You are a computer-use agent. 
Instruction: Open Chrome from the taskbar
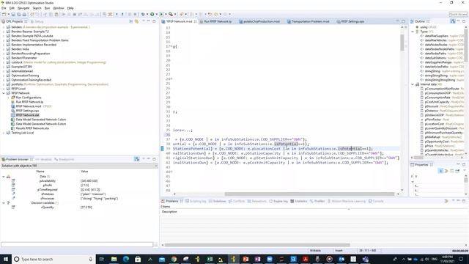tap(174, 259)
